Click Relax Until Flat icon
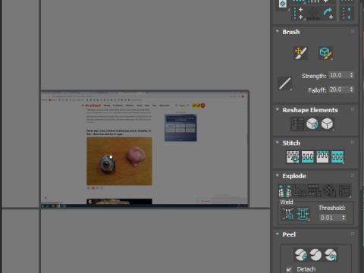Screen dimensions: 364x273 [312, 124]
